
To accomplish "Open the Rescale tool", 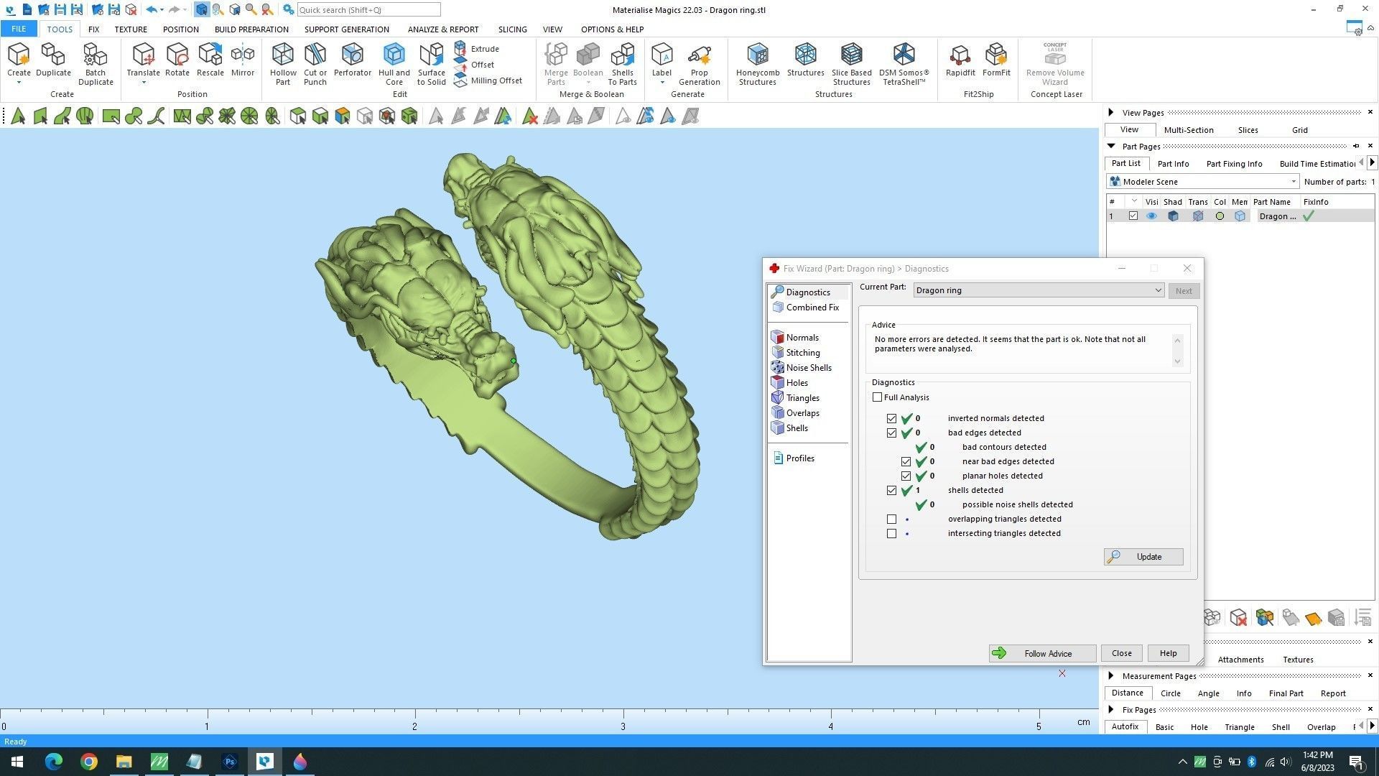I will tap(210, 60).
